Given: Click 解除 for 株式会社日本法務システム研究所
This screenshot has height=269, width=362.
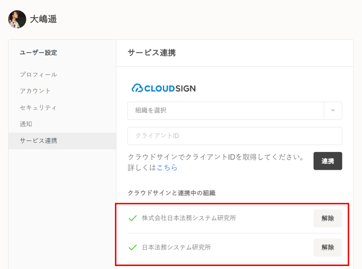Looking at the screenshot, I should point(327,218).
